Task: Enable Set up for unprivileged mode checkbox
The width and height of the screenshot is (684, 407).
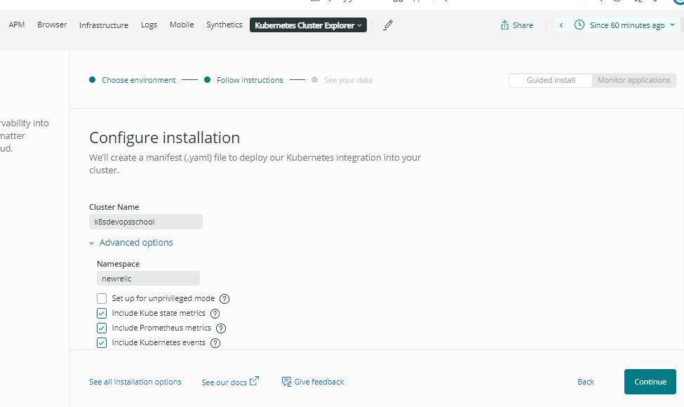Action: [102, 299]
